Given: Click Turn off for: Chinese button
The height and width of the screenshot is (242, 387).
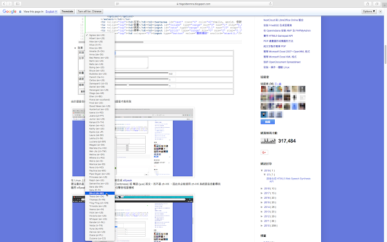Looking at the screenshot, I should [90, 12].
